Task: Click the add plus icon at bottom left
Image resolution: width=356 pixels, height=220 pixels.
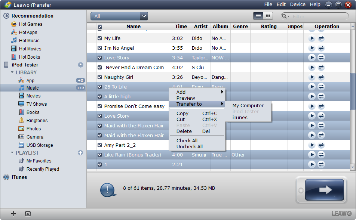Action: coord(13,214)
